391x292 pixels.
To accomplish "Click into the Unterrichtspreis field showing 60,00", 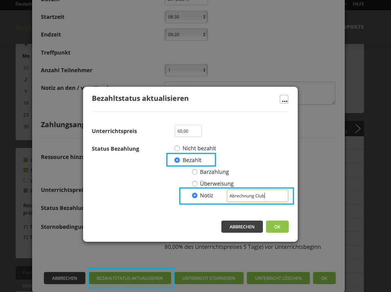I will click(x=188, y=131).
